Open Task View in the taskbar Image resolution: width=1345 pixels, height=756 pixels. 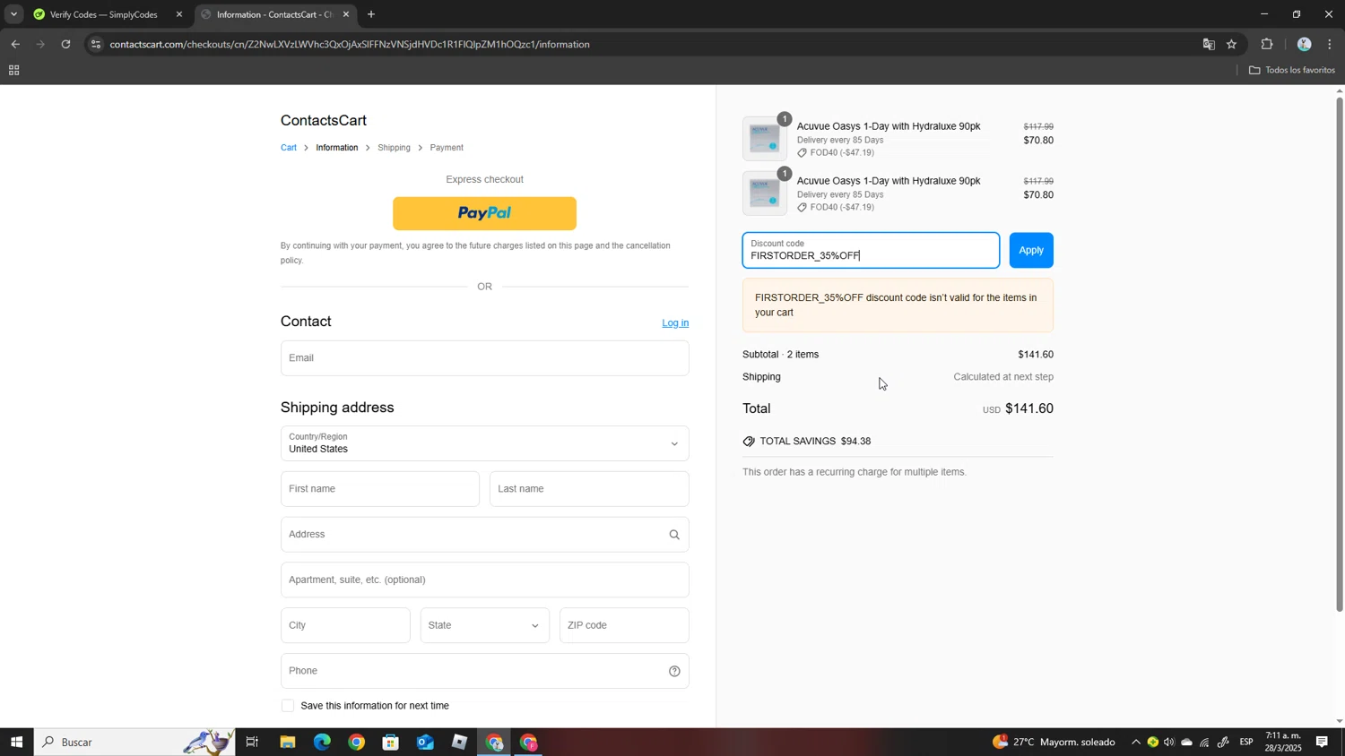(x=253, y=742)
